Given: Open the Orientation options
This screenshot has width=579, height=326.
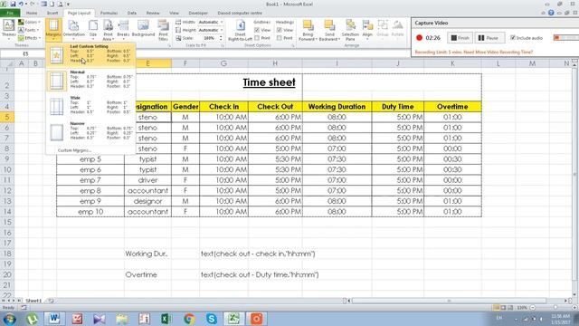Looking at the screenshot, I should click(74, 29).
